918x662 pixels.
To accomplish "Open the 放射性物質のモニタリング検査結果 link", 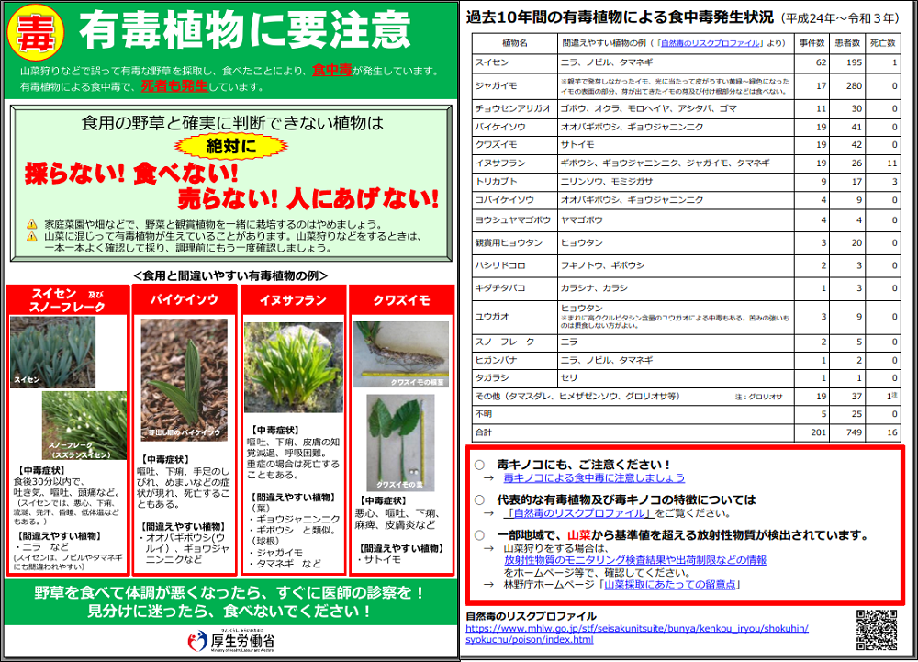I will [634, 560].
